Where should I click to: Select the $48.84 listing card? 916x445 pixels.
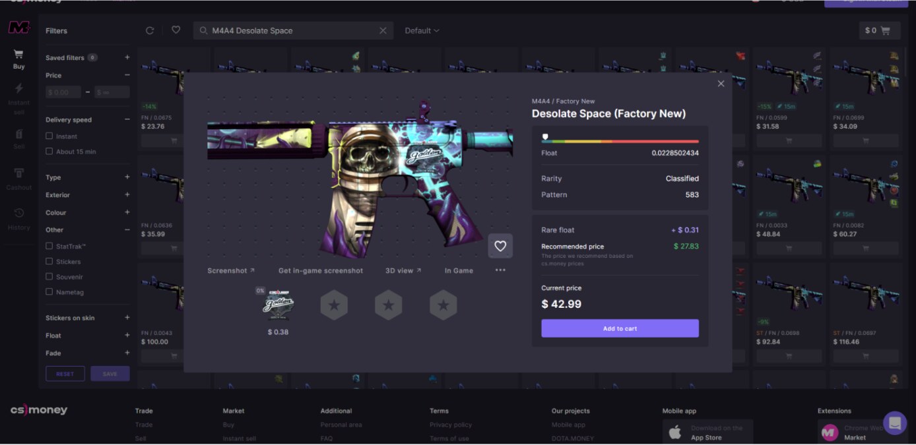[789, 208]
